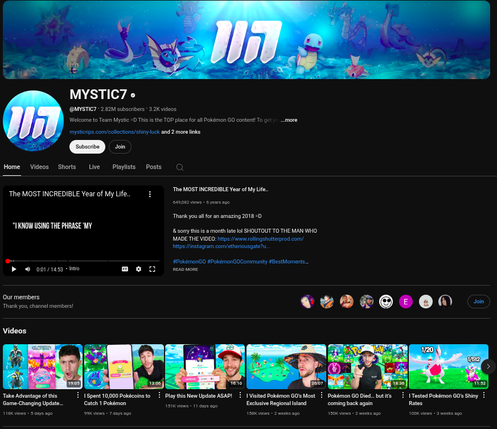Image resolution: width=497 pixels, height=429 pixels.
Task: Open menu for 'I Spent 10,000 Pokécoins' video
Action: click(x=159, y=395)
